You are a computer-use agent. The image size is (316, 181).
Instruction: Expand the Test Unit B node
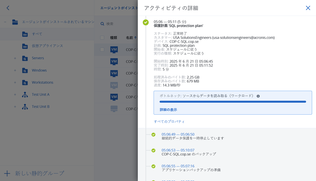coord(15,107)
